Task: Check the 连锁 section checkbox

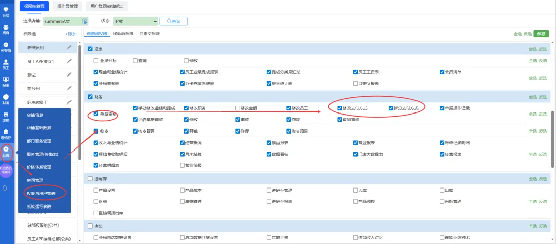Action: pos(90,226)
